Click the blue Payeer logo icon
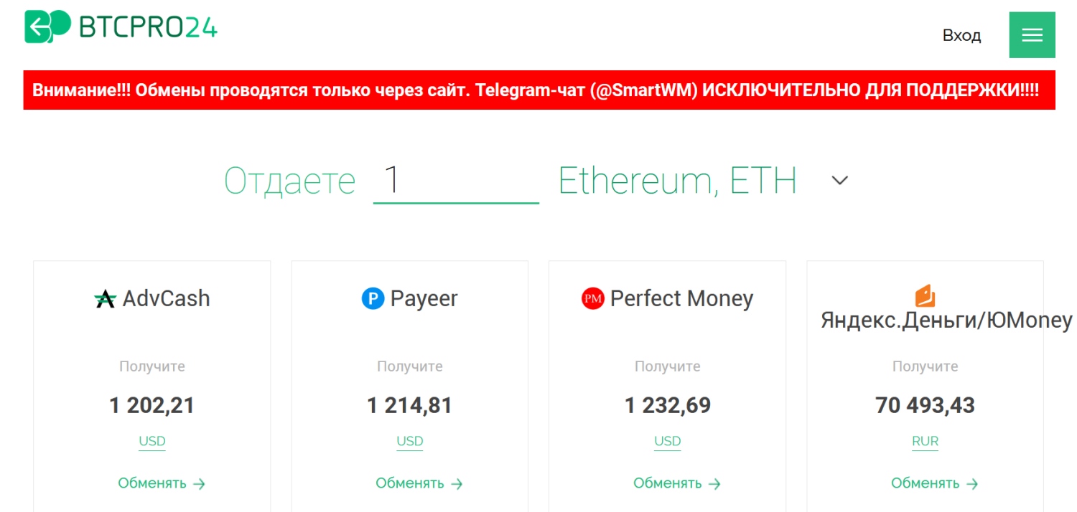Screen dimensions: 1077x512 click(373, 298)
